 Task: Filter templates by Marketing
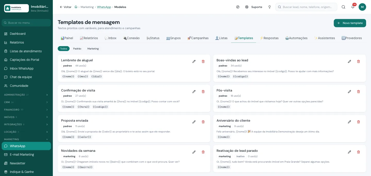93,49
